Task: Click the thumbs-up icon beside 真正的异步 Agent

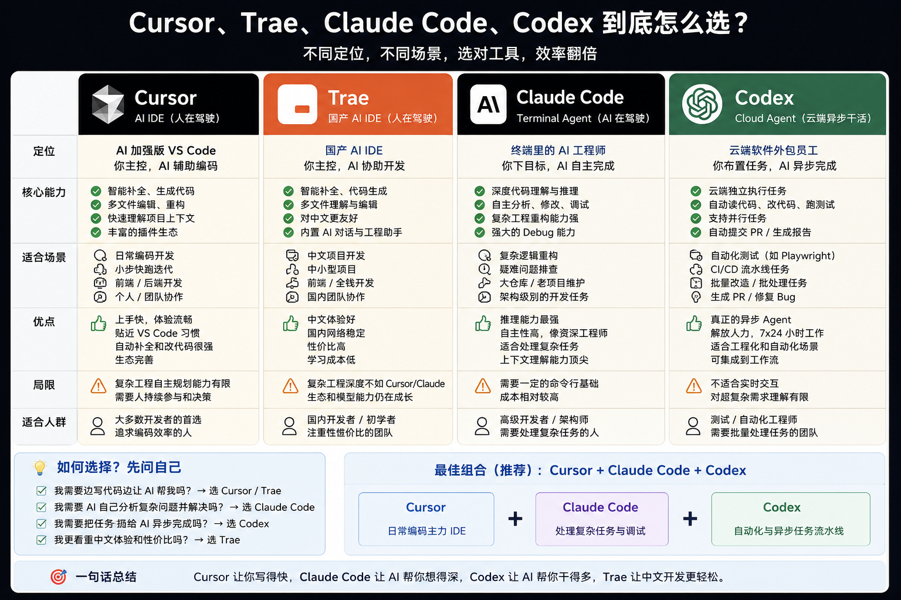Action: coord(694,323)
